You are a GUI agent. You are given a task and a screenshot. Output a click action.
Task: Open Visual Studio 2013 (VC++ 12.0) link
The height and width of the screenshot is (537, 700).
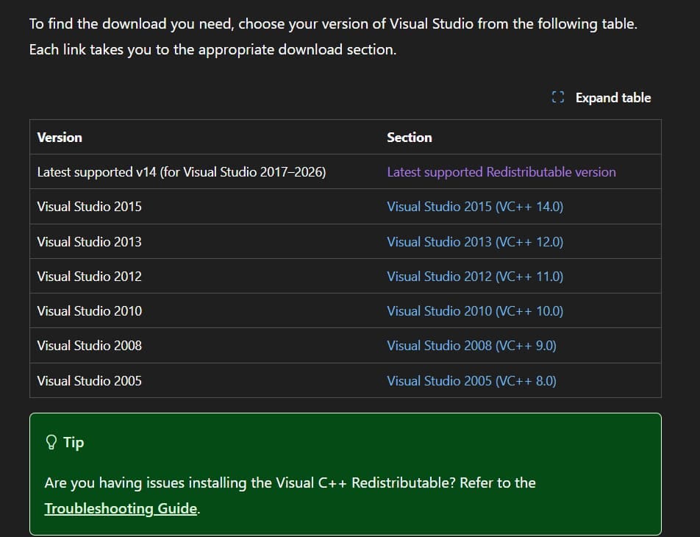click(475, 242)
